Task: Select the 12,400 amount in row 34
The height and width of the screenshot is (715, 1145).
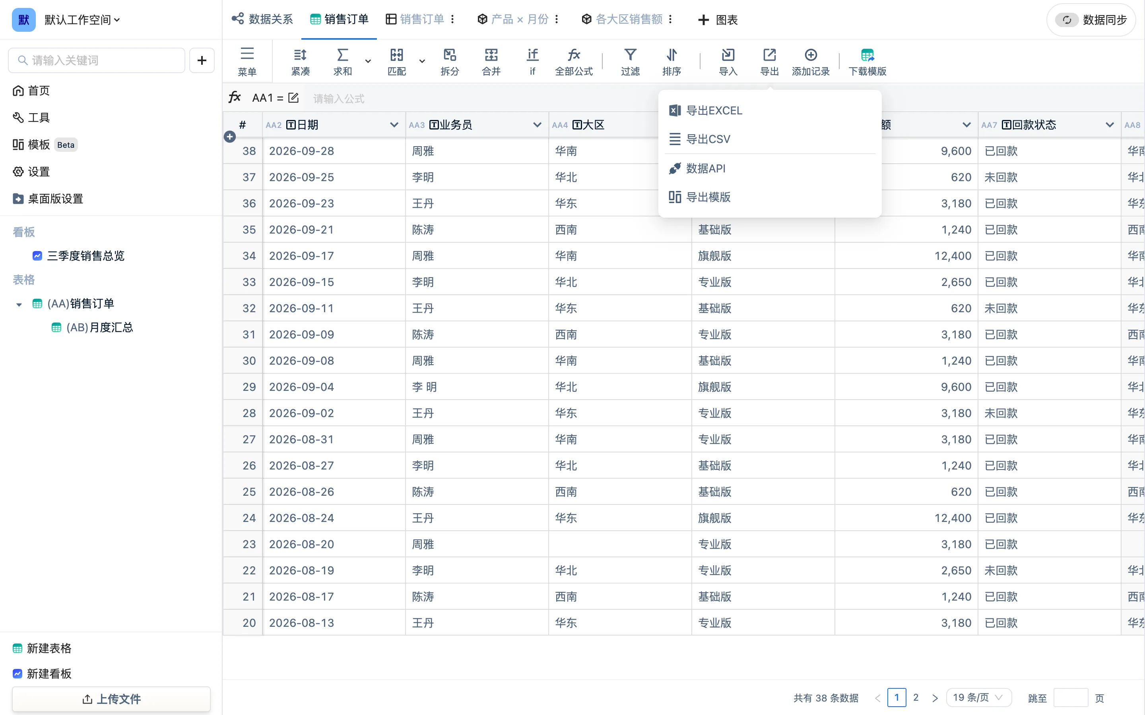Action: pyautogui.click(x=906, y=256)
